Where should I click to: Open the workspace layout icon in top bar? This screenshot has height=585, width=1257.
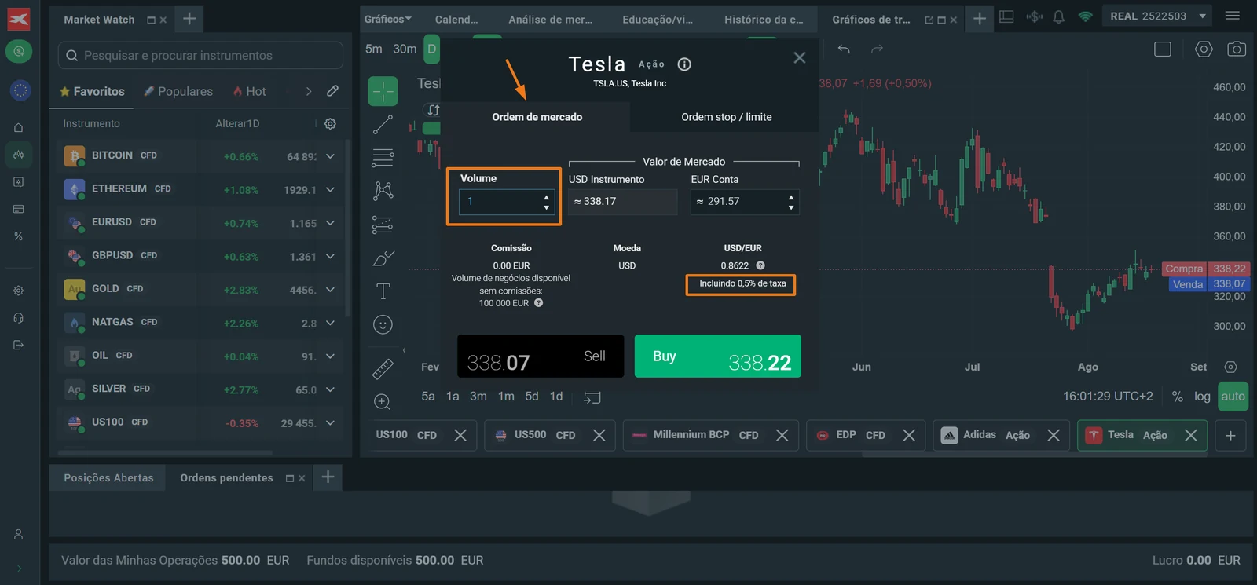1006,16
